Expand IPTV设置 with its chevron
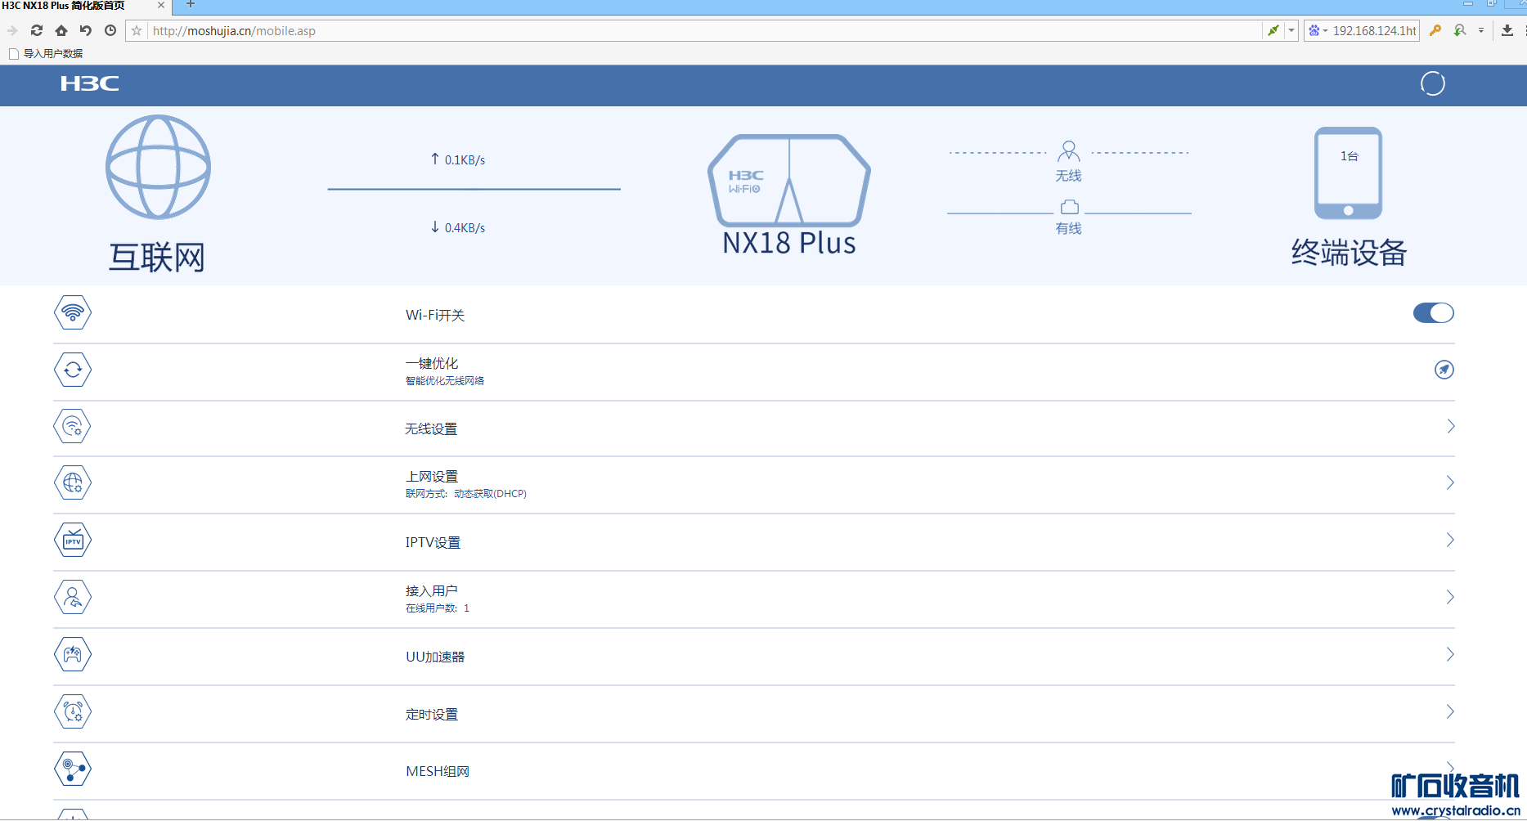 pyautogui.click(x=1450, y=540)
